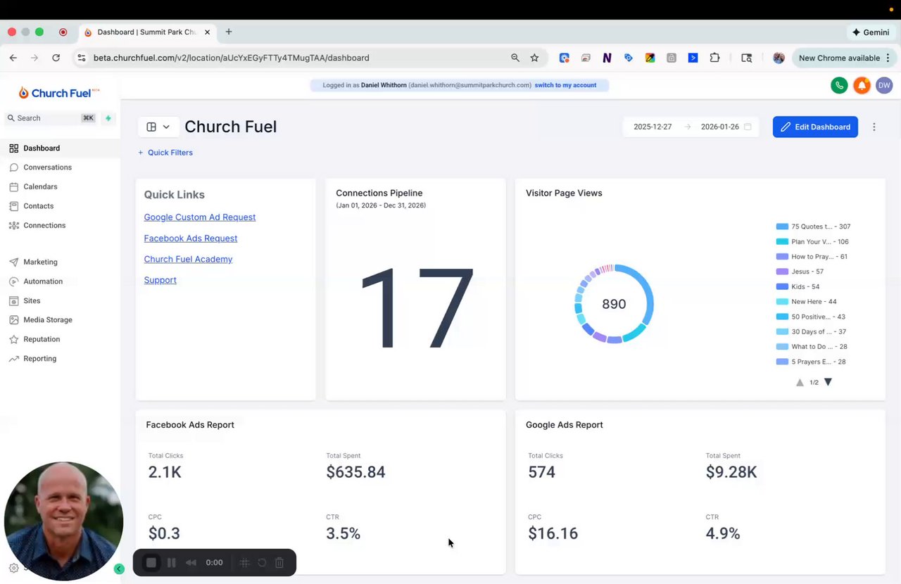Viewport: 901px width, 584px height.
Task: Go to previous legend page arrow
Action: pyautogui.click(x=800, y=383)
